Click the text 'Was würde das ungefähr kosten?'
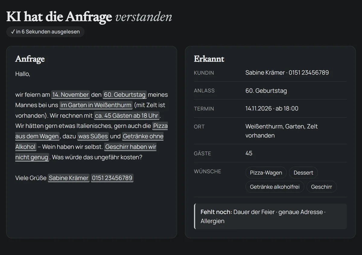Screen dimensions: 362x255 click(x=97, y=157)
